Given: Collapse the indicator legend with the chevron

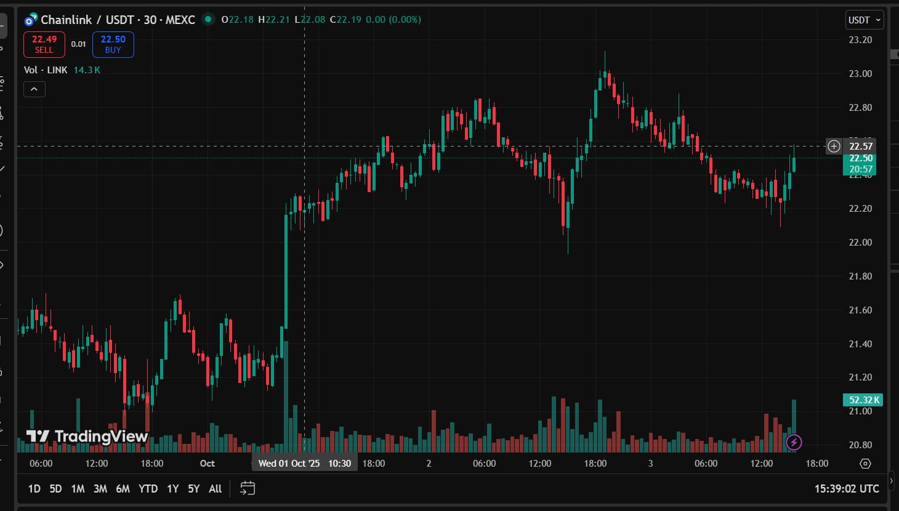Looking at the screenshot, I should pos(34,89).
